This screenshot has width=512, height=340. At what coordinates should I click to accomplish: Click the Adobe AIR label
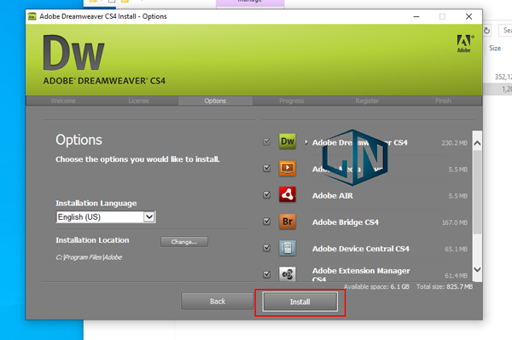[333, 196]
